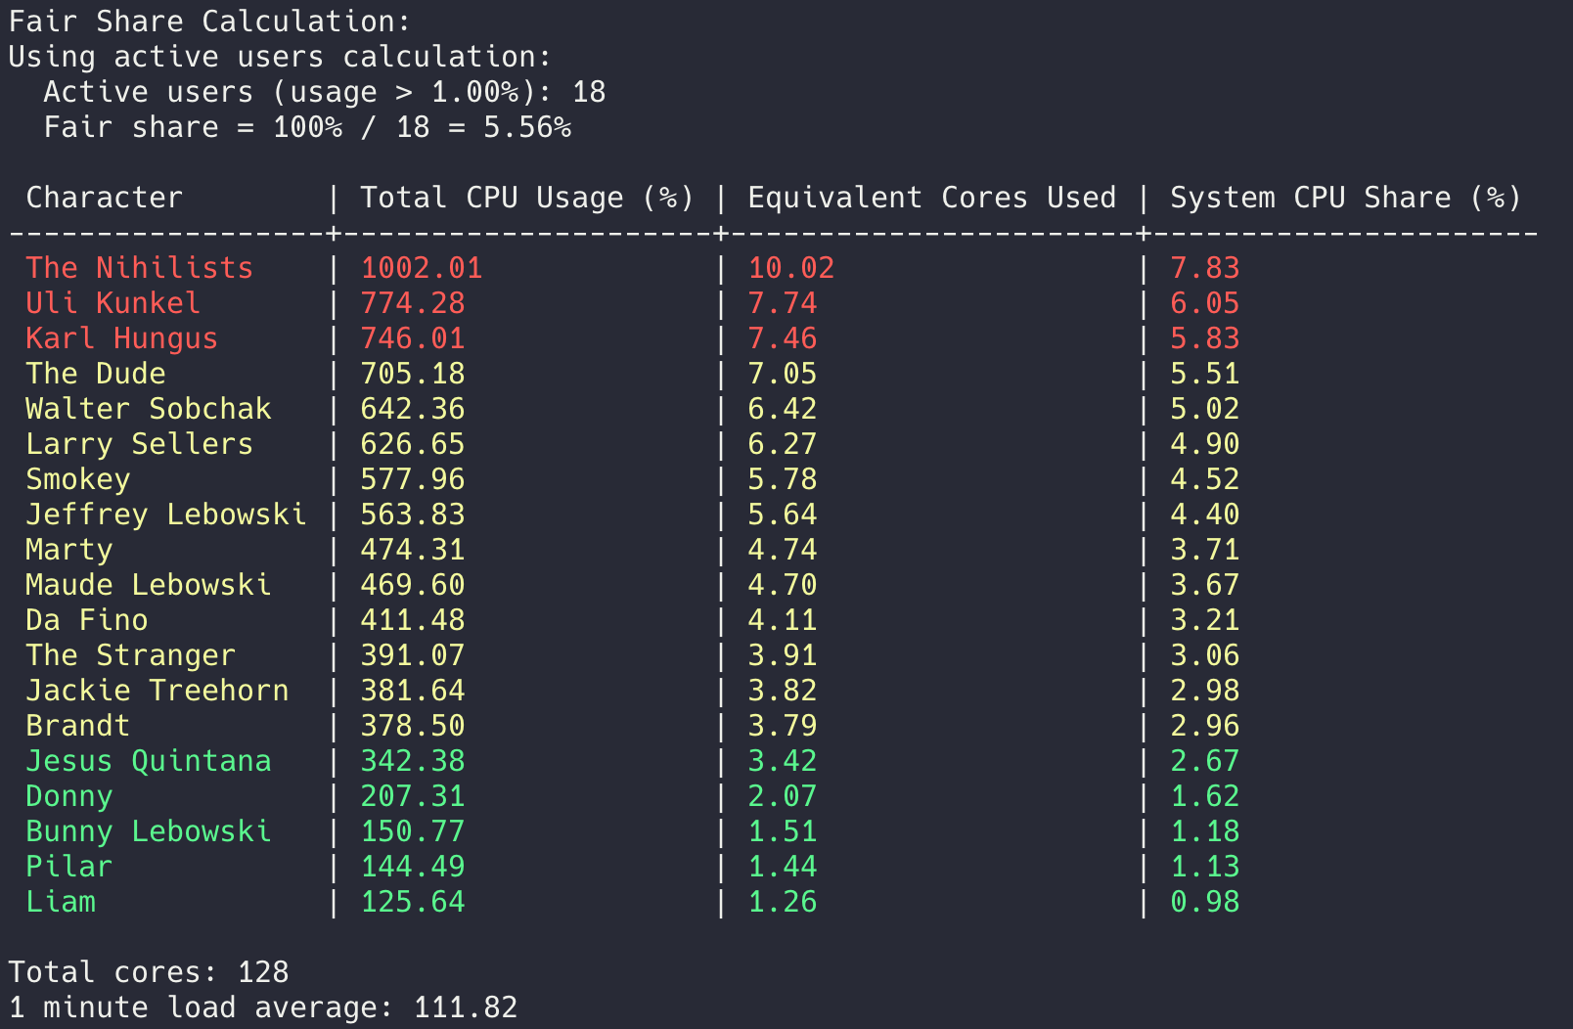Click the 'Total cores: 128' line

pos(149,972)
